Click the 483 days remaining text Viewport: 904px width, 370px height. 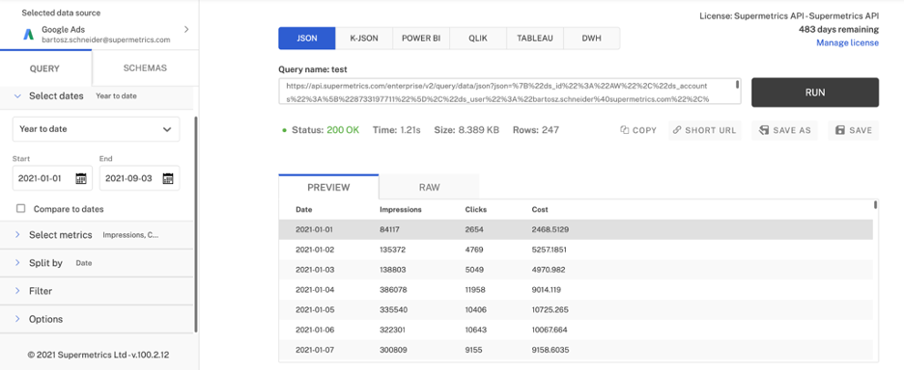[839, 29]
